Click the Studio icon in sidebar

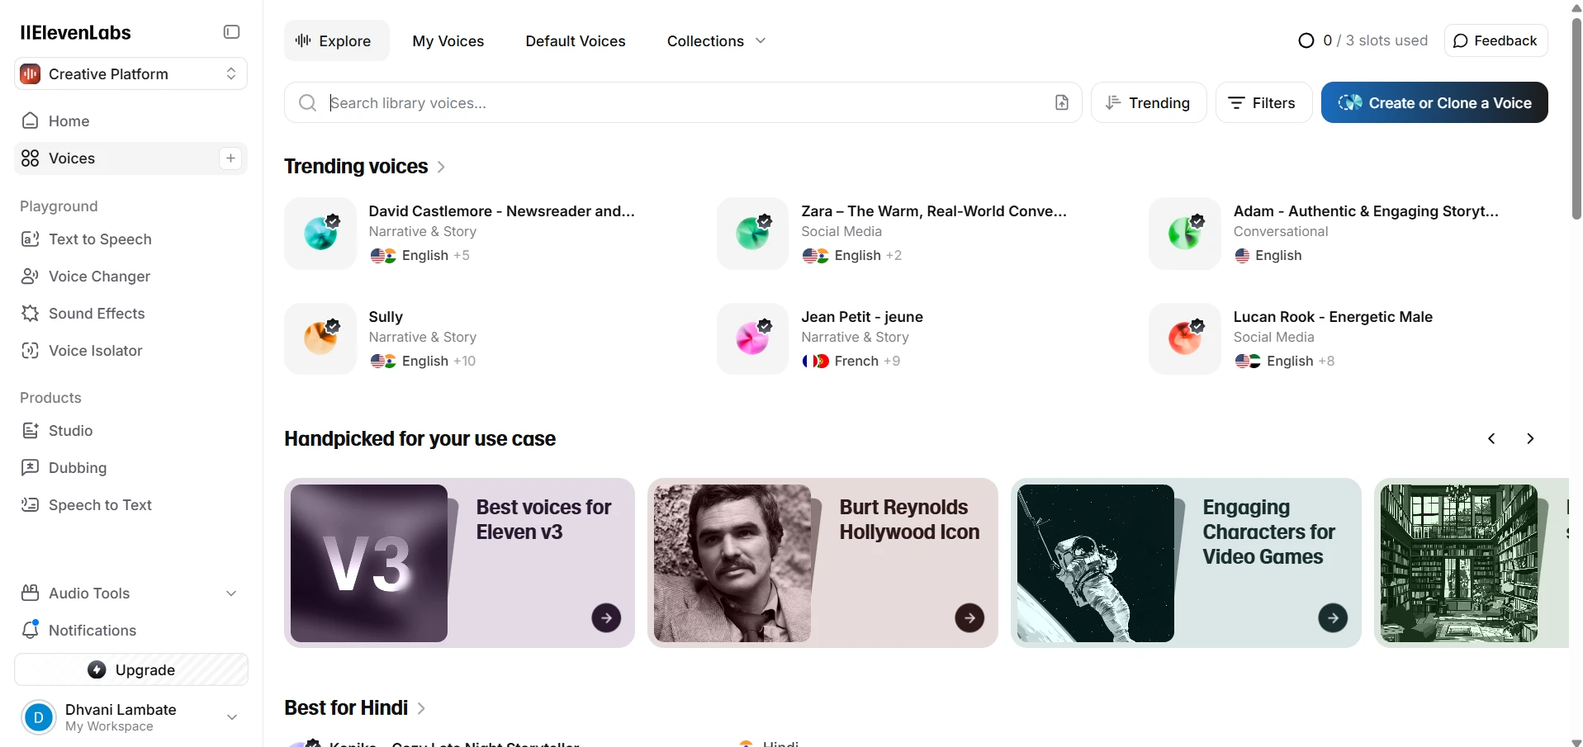(31, 431)
